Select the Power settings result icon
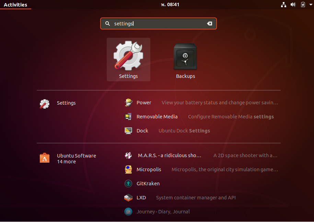 click(x=128, y=102)
